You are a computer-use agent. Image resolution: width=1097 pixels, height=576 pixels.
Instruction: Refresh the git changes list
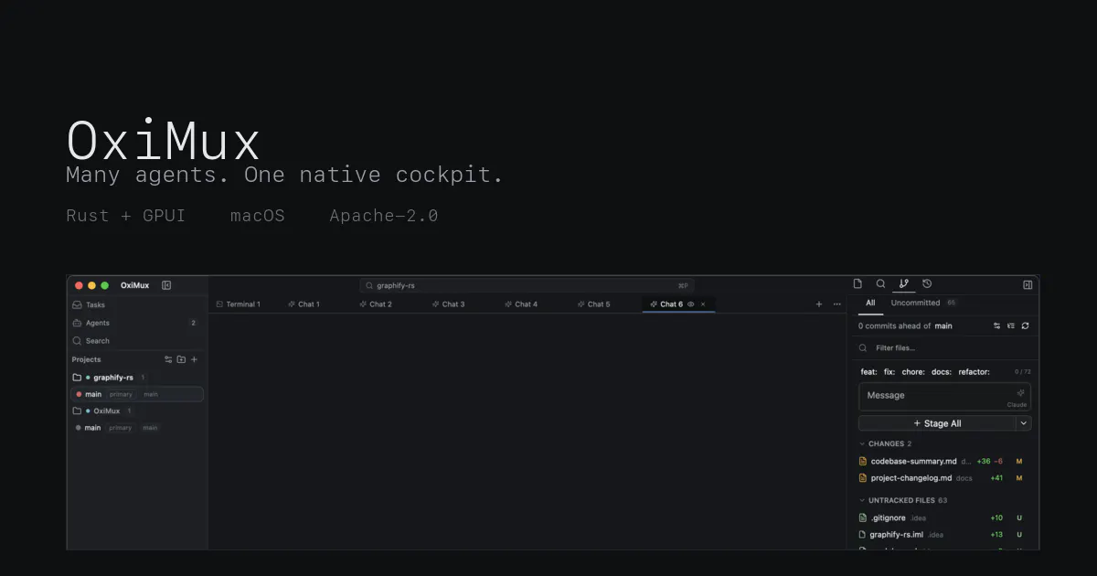(1025, 325)
